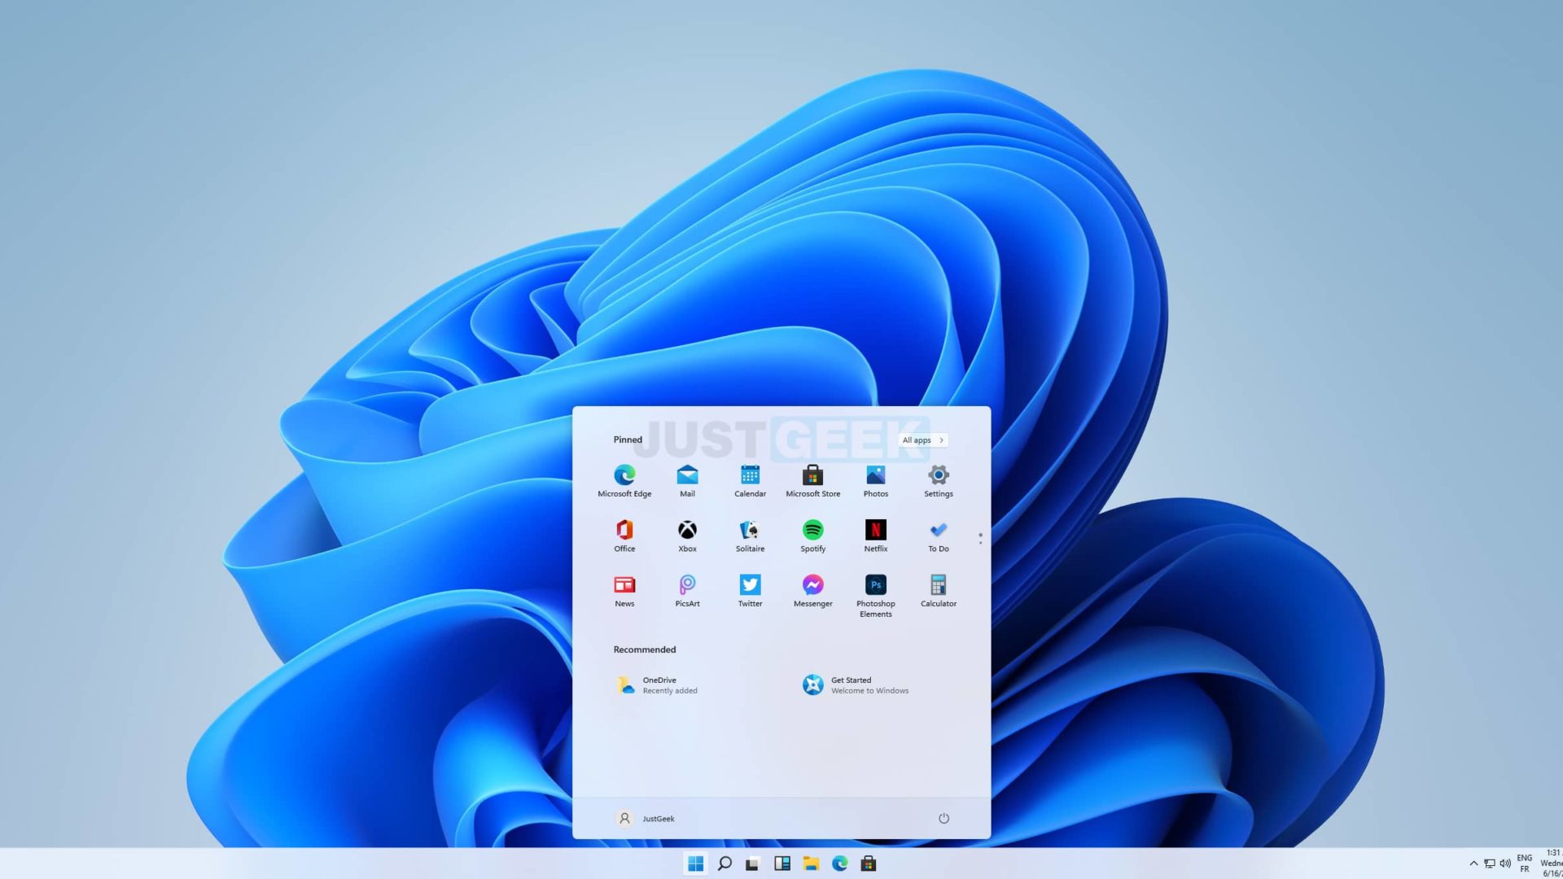Viewport: 1563px width, 879px height.
Task: Open the Xbox app
Action: tap(687, 536)
